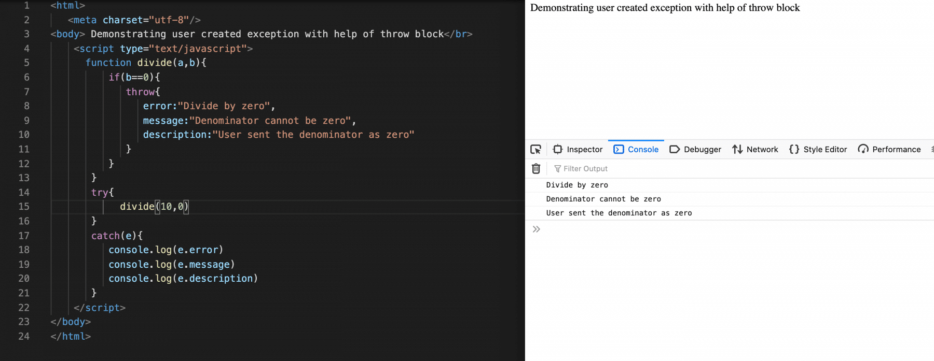
Task: Click the 'catch(e){' line
Action: tap(117, 236)
